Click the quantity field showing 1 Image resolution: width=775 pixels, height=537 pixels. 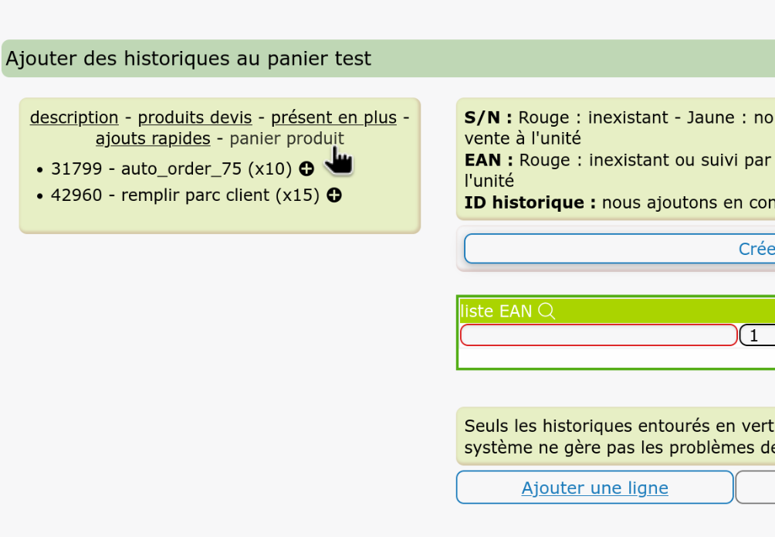pyautogui.click(x=759, y=335)
